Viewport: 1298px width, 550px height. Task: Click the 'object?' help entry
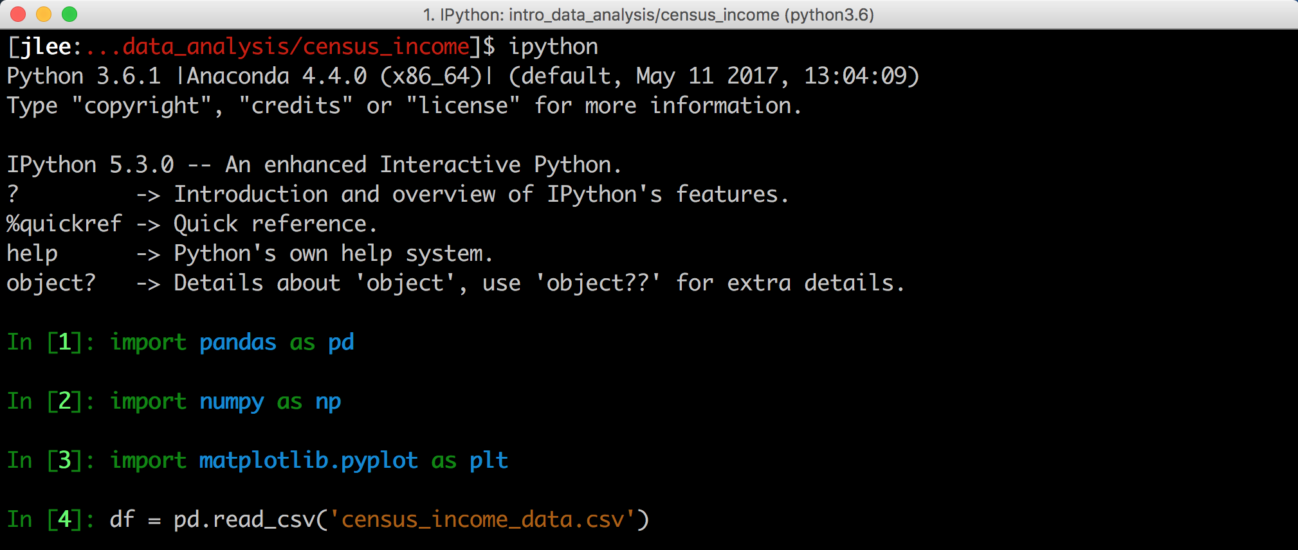coord(51,283)
